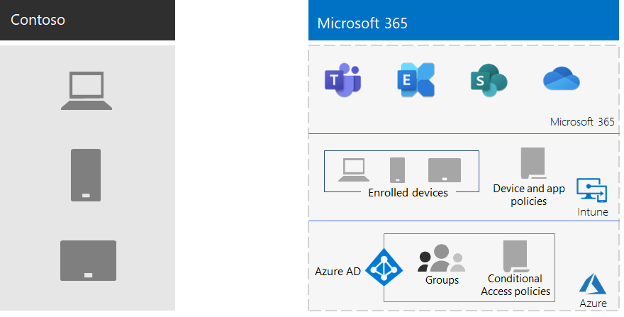Click the Groups people icon
This screenshot has height=317, width=624.
pyautogui.click(x=441, y=258)
